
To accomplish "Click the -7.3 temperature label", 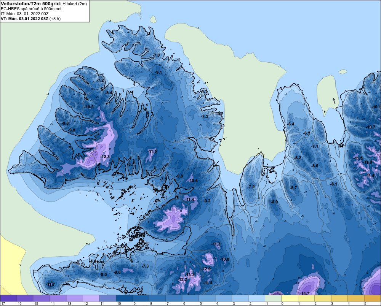I will click(x=145, y=266).
